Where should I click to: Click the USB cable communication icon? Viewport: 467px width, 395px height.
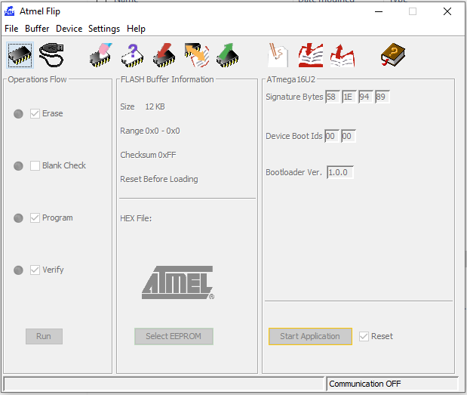tap(51, 55)
